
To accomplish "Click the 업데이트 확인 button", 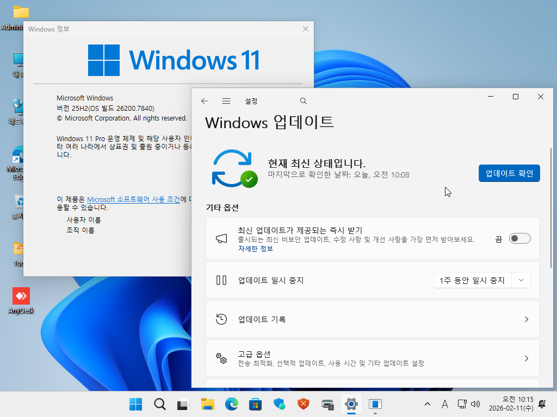I will [x=509, y=173].
